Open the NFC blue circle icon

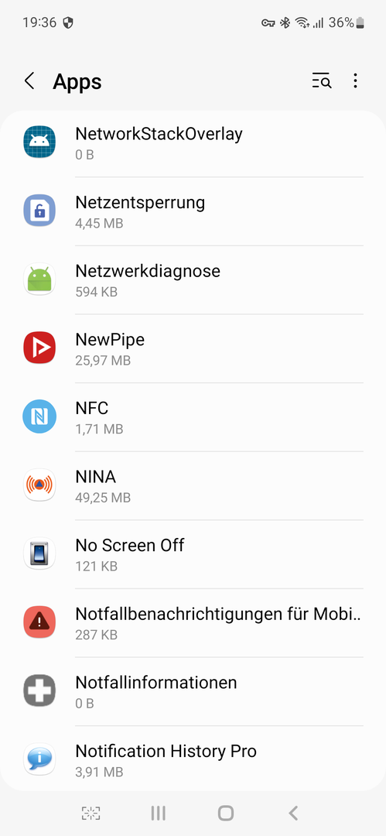pyautogui.click(x=39, y=416)
